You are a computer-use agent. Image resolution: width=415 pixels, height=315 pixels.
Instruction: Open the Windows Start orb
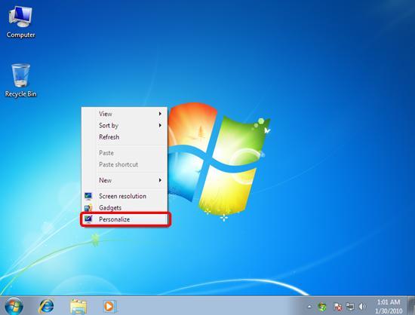click(x=14, y=306)
